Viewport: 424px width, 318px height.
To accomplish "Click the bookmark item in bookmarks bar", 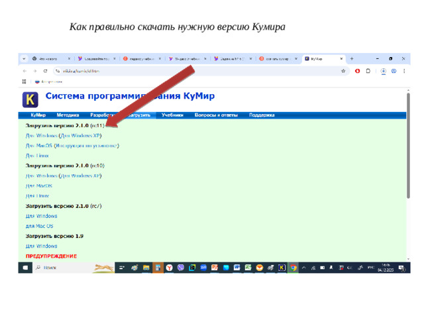I will tap(48, 81).
